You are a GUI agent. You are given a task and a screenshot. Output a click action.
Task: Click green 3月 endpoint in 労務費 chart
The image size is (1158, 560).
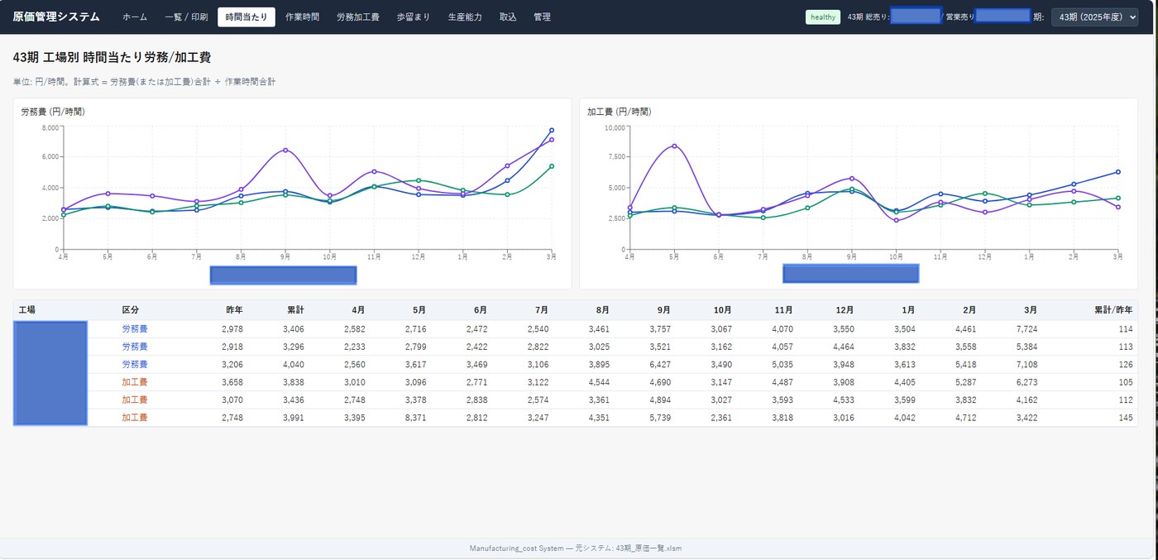(552, 166)
